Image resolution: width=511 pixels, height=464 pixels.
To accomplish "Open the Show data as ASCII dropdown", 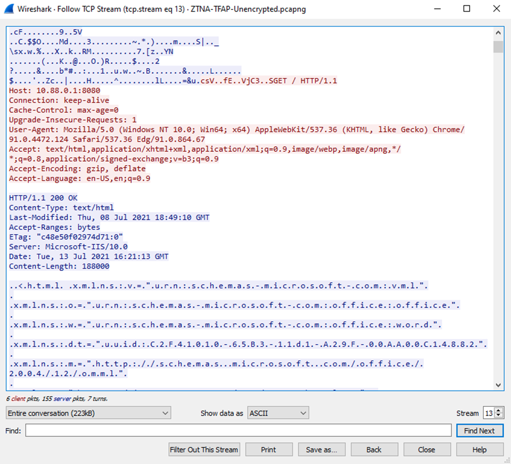I will click(278, 413).
